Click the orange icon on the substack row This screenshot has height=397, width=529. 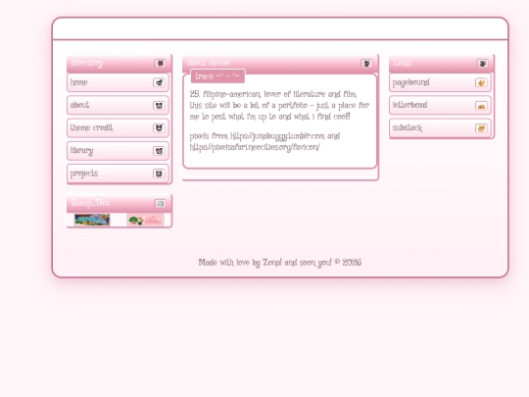[x=481, y=128]
